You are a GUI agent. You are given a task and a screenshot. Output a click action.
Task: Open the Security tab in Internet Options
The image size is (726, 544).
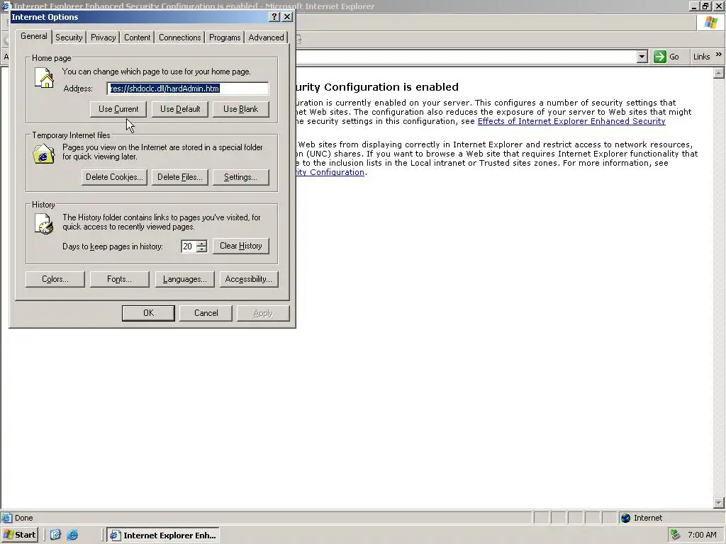tap(69, 38)
